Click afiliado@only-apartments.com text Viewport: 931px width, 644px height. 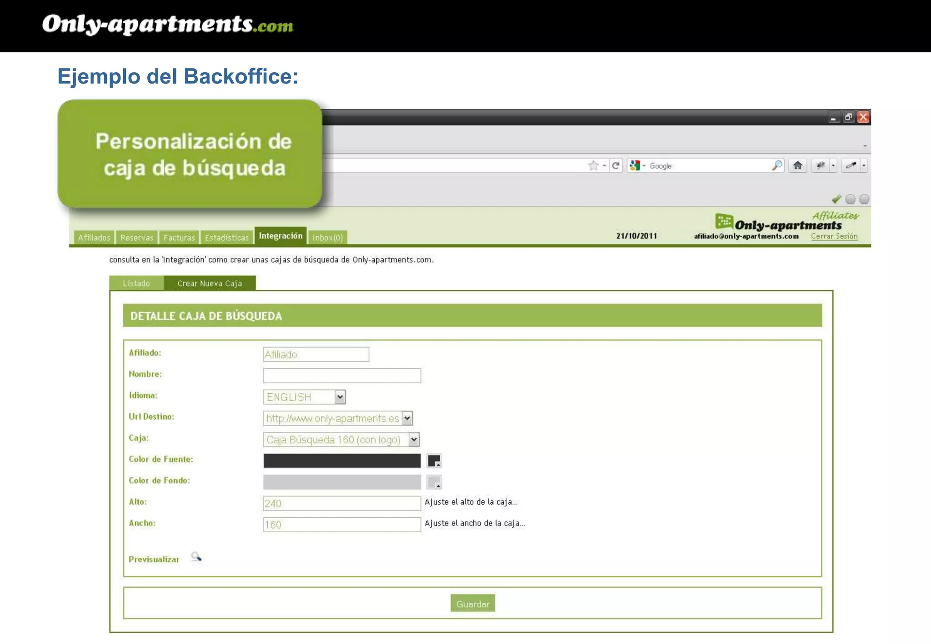click(746, 236)
